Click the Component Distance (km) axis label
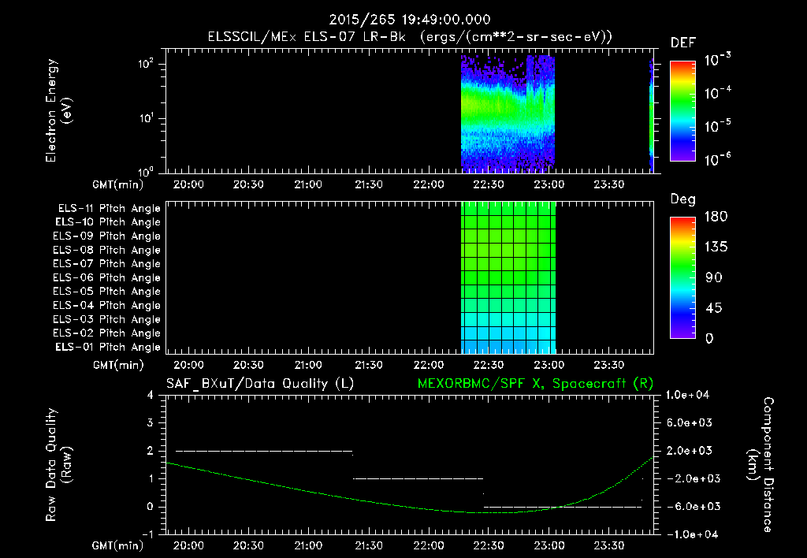Viewport: 807px width, 558px height. tap(761, 465)
